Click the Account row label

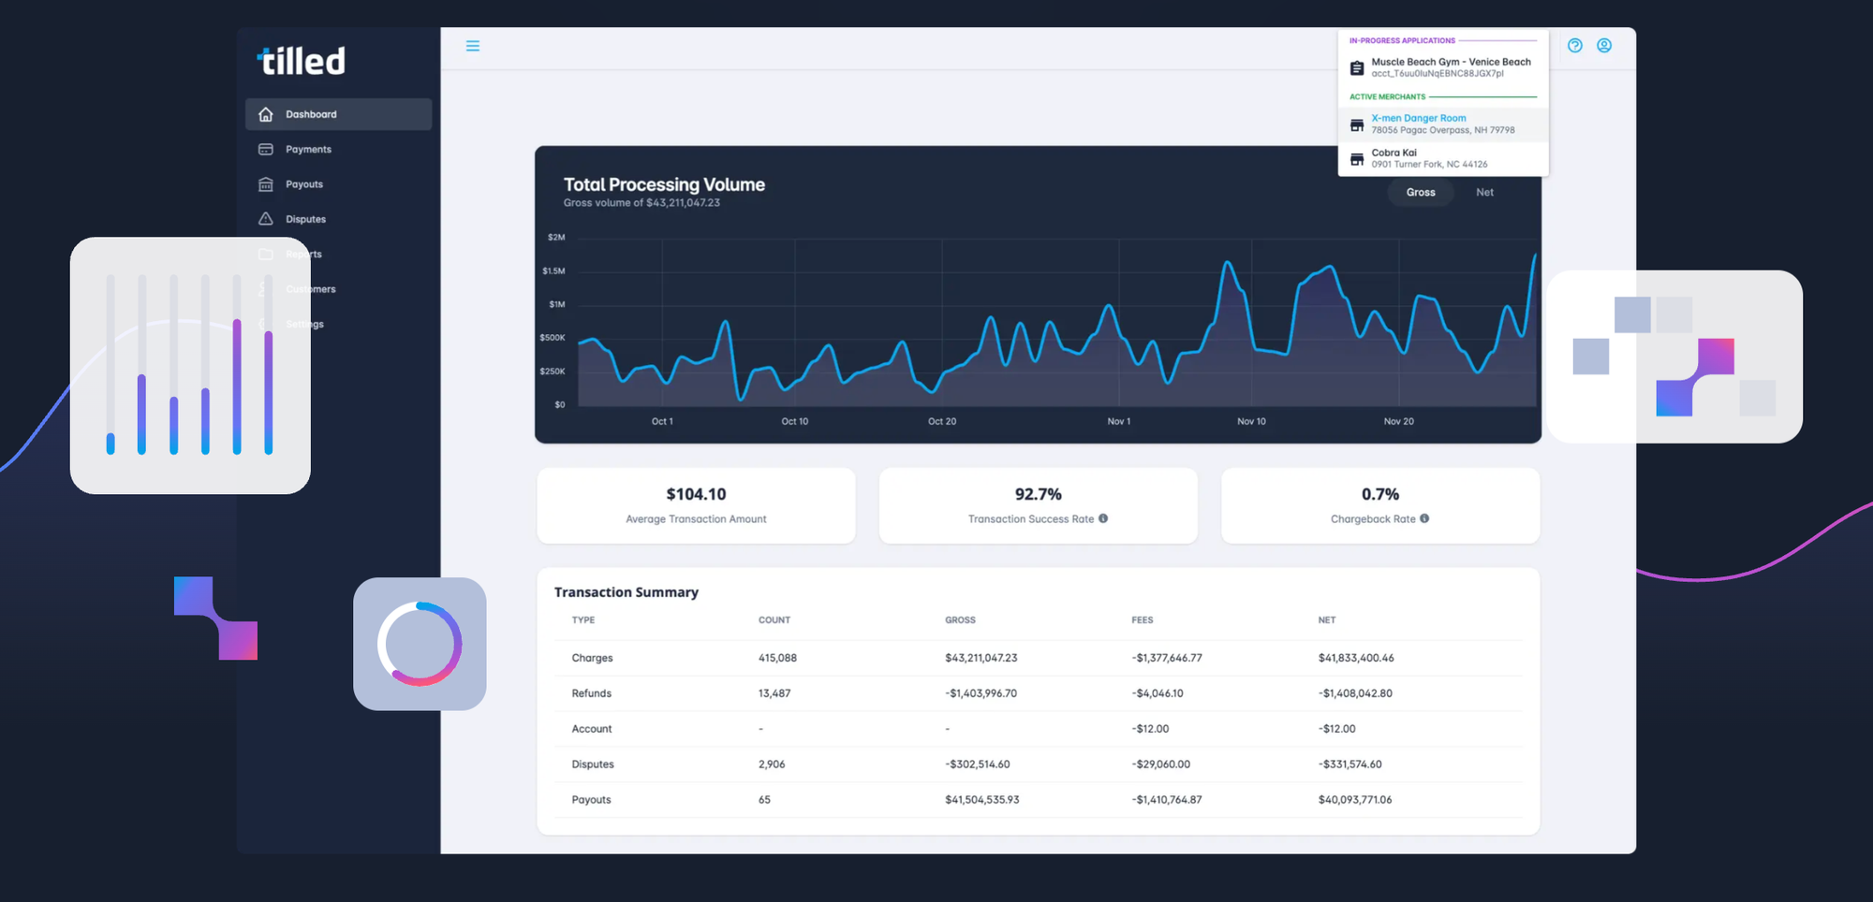point(592,729)
